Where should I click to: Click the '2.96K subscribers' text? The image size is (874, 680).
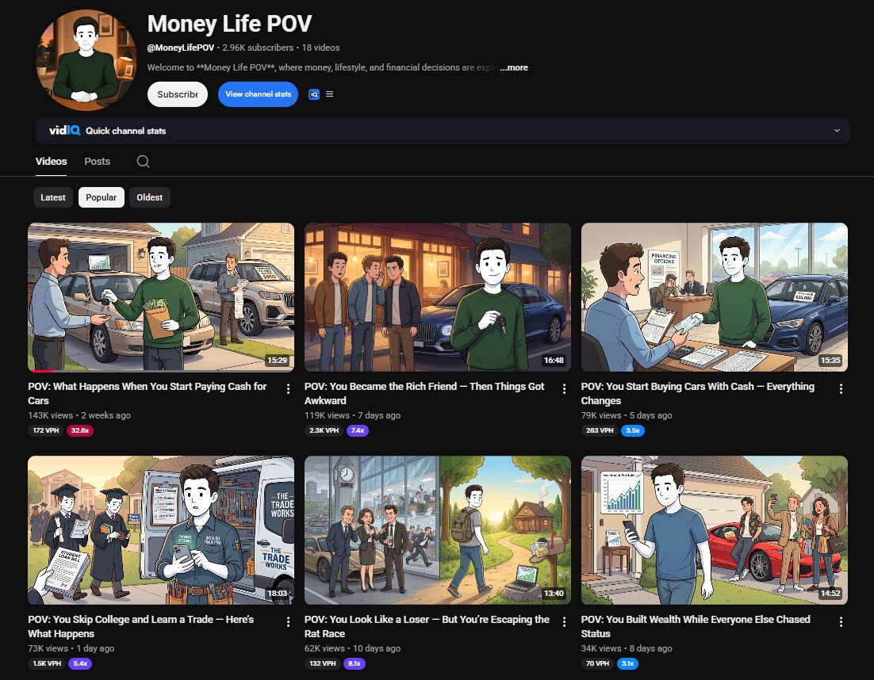258,48
